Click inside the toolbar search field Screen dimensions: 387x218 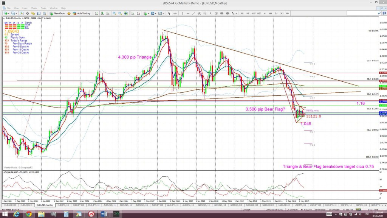[x=362, y=13]
